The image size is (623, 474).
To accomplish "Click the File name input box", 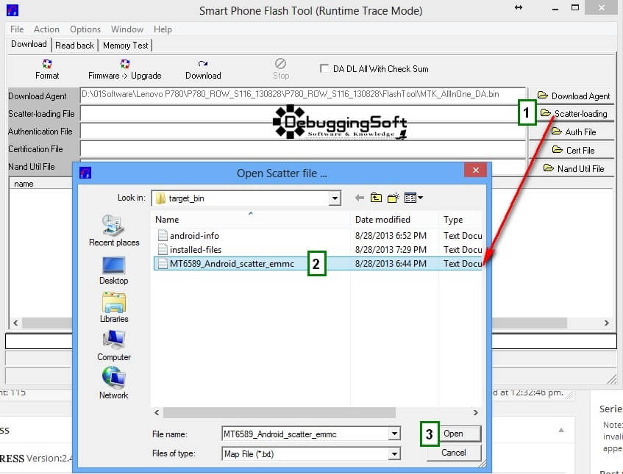I will (x=305, y=434).
